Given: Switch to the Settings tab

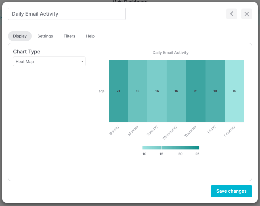Looking at the screenshot, I should [x=45, y=36].
